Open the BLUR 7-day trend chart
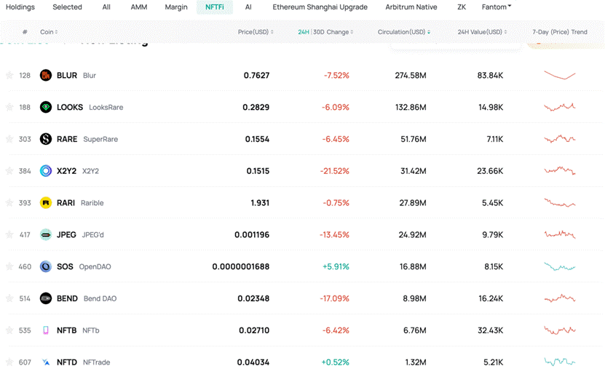This screenshot has width=605, height=377. click(559, 75)
